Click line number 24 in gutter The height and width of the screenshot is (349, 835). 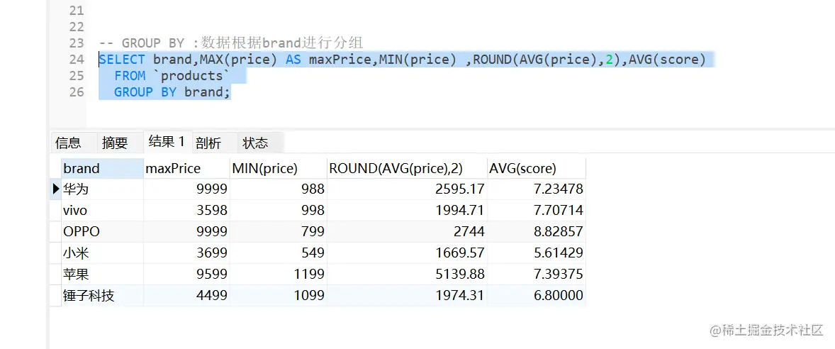coord(77,60)
